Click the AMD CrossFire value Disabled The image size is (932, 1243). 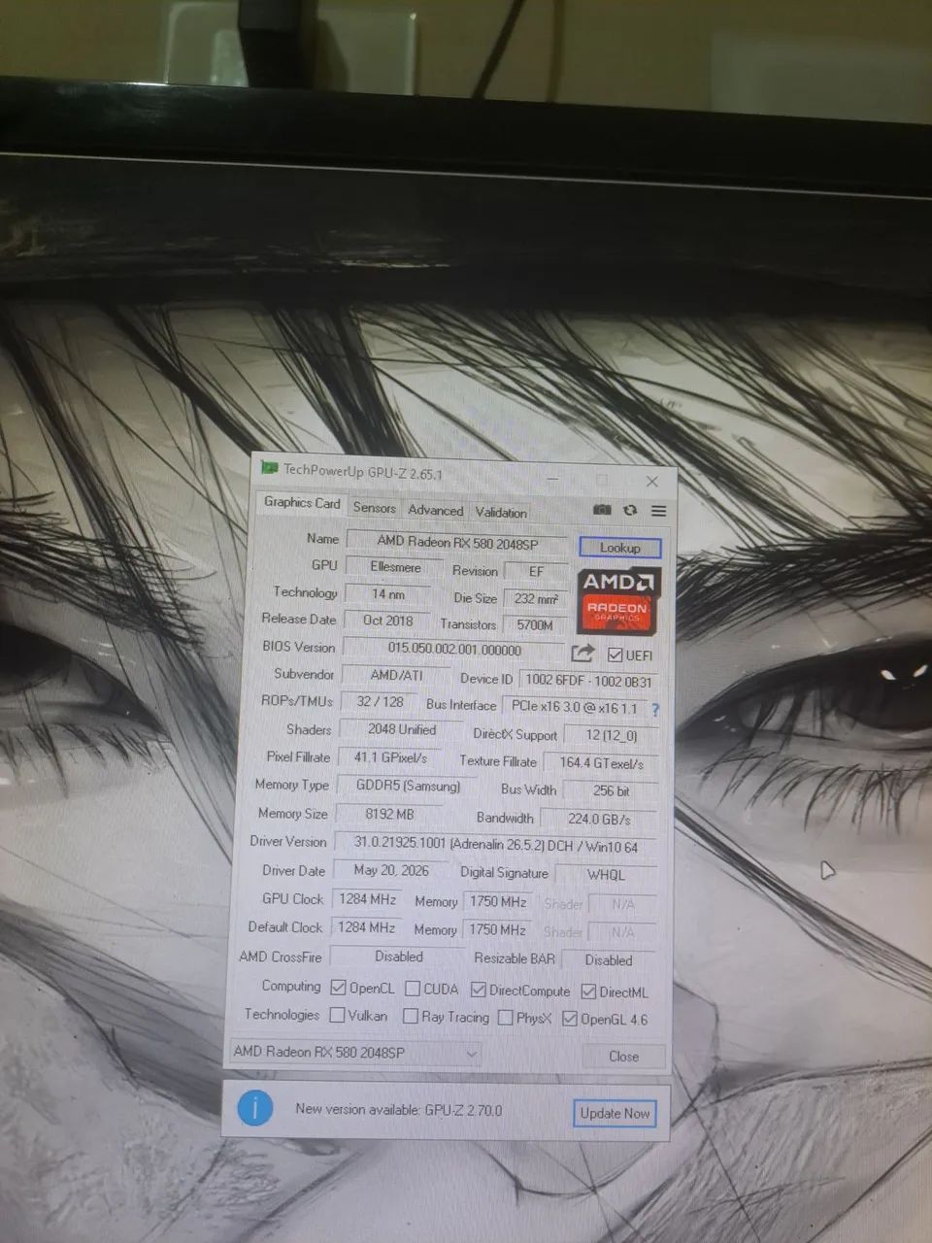399,957
